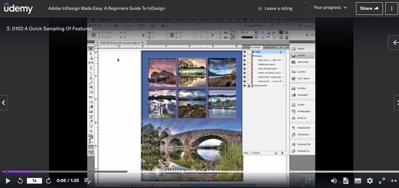Hide the Stac Pollaidh.psd layer item

[245, 69]
